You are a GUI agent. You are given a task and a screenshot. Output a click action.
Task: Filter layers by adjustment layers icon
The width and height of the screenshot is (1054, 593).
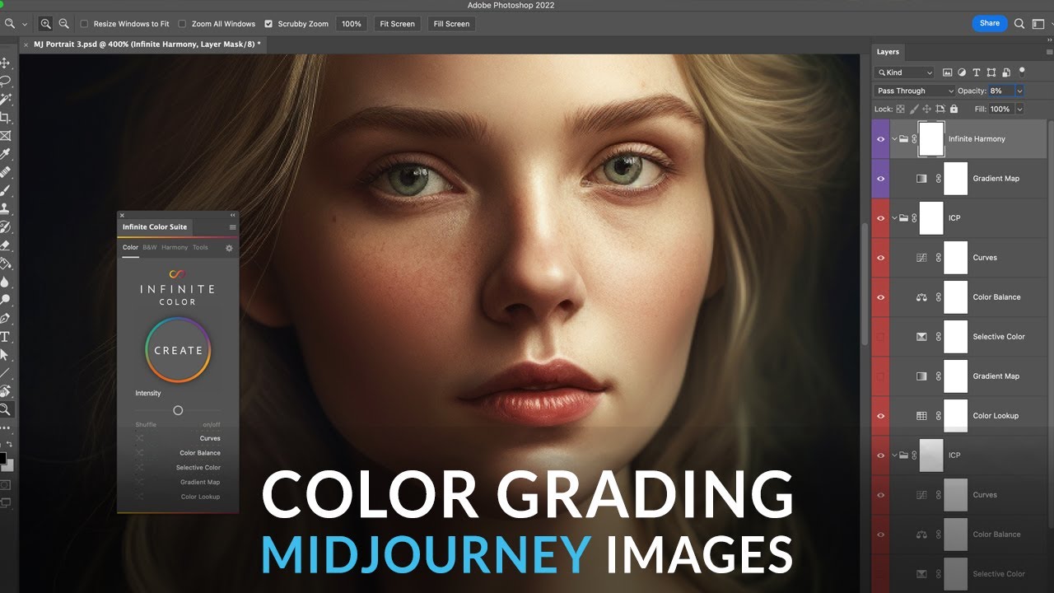point(962,72)
